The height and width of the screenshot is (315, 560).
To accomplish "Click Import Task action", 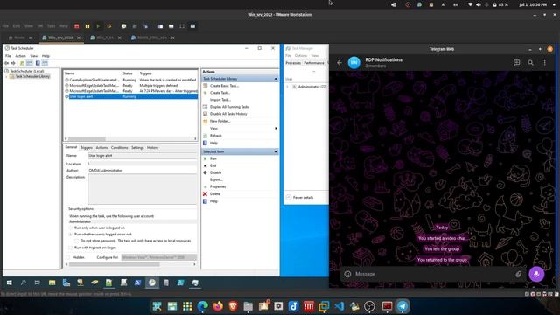I will [x=220, y=100].
